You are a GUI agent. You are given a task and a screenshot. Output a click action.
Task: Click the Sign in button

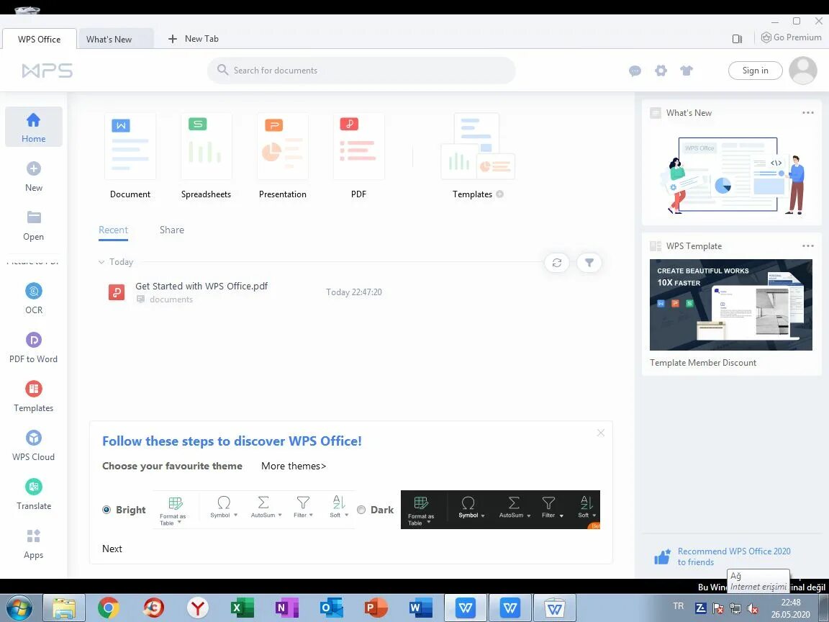tap(755, 71)
